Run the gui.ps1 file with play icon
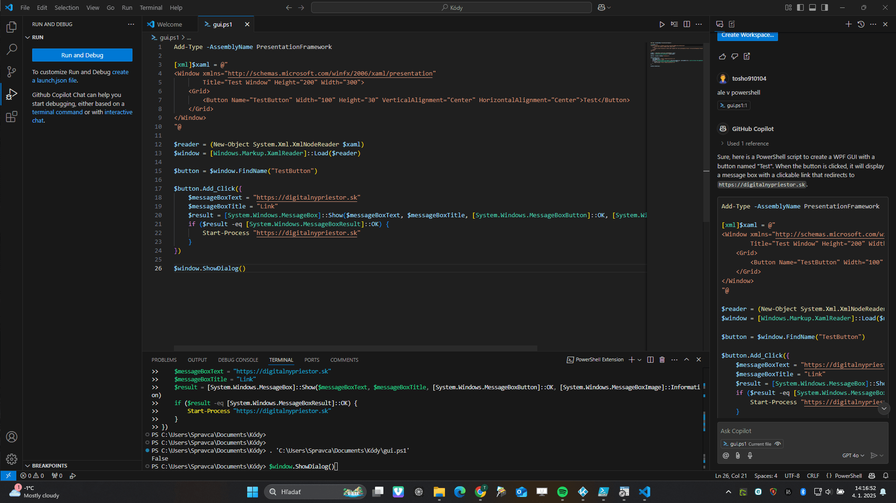Viewport: 896px width, 503px height. (661, 24)
